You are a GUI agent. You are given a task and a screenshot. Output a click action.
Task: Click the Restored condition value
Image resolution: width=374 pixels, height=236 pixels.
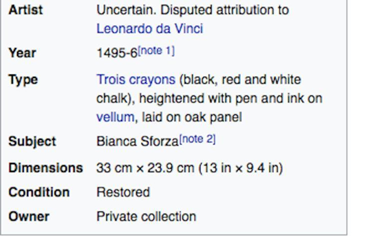coord(123,192)
